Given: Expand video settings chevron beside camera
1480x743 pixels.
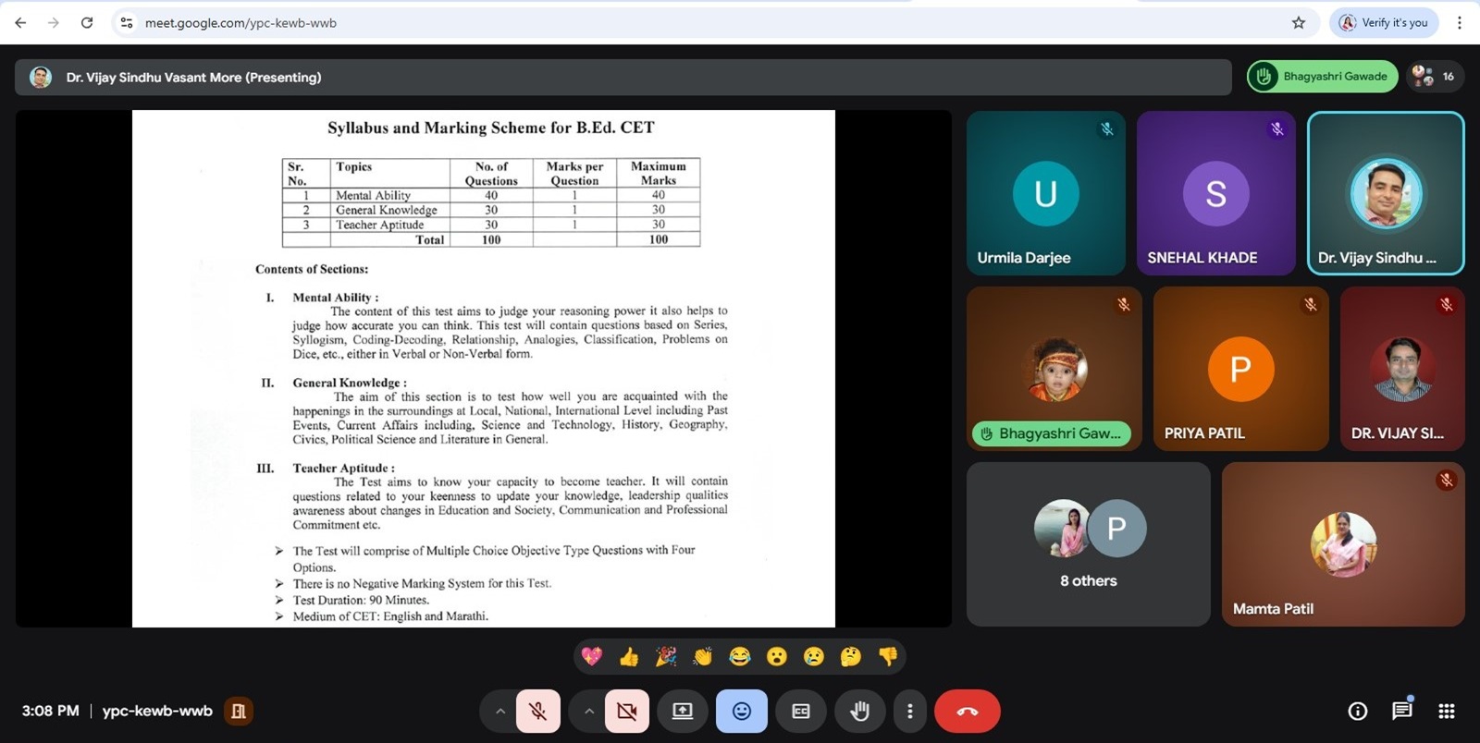Looking at the screenshot, I should [588, 711].
